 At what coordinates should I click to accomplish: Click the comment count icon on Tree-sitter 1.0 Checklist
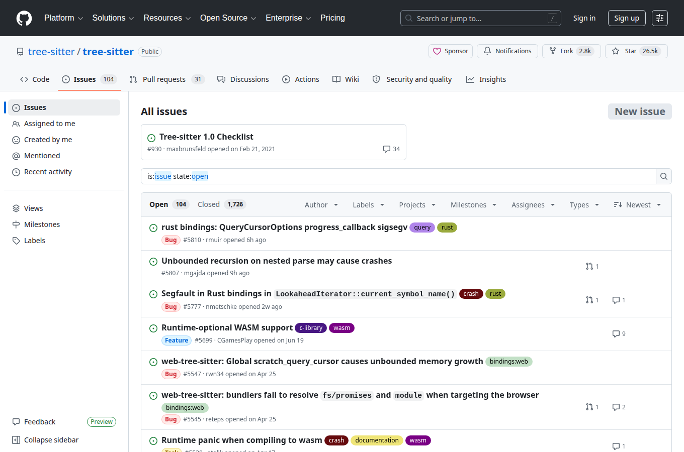click(387, 149)
